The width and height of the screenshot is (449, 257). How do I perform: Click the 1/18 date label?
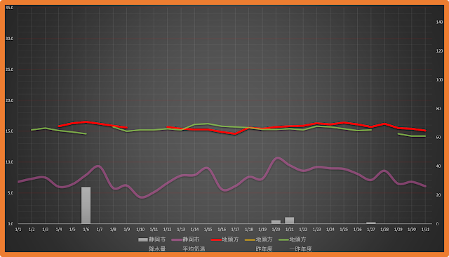click(249, 230)
